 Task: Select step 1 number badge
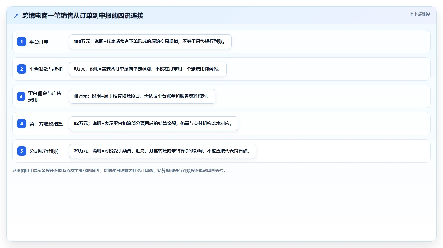coord(22,42)
